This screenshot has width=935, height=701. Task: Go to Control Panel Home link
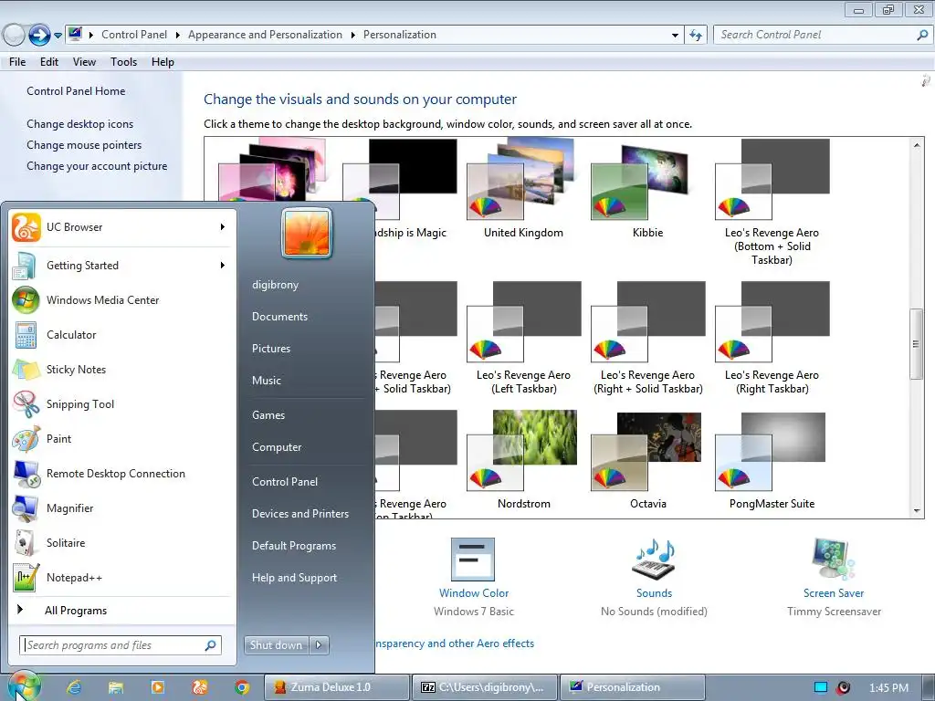[x=76, y=91]
